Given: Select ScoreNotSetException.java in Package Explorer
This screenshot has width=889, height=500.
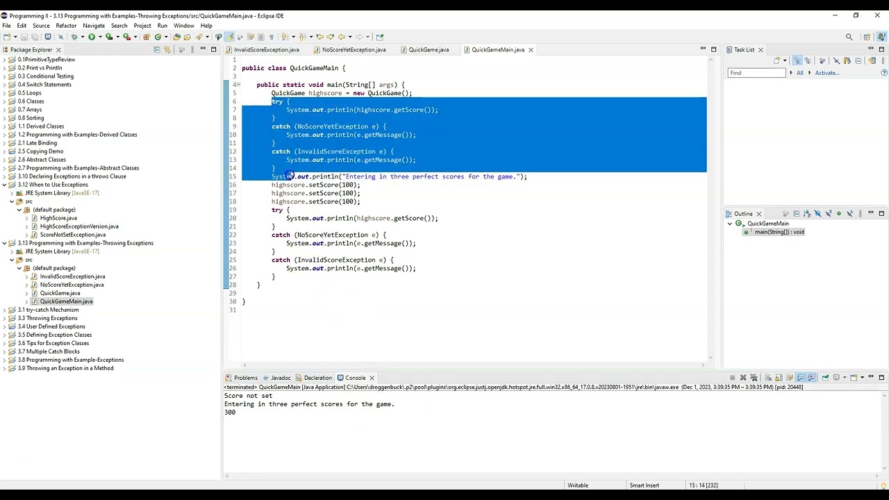Looking at the screenshot, I should tap(72, 235).
